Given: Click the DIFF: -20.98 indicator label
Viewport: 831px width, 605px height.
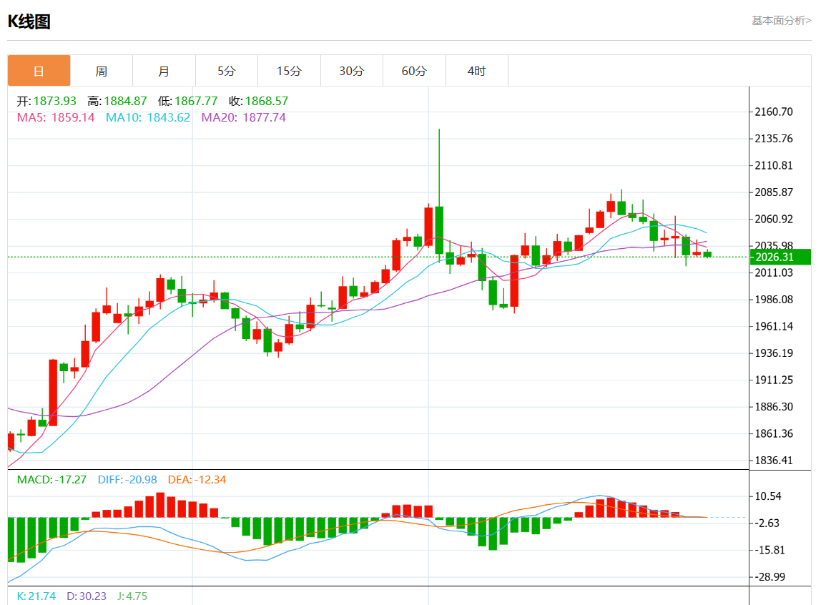Looking at the screenshot, I should (x=127, y=479).
